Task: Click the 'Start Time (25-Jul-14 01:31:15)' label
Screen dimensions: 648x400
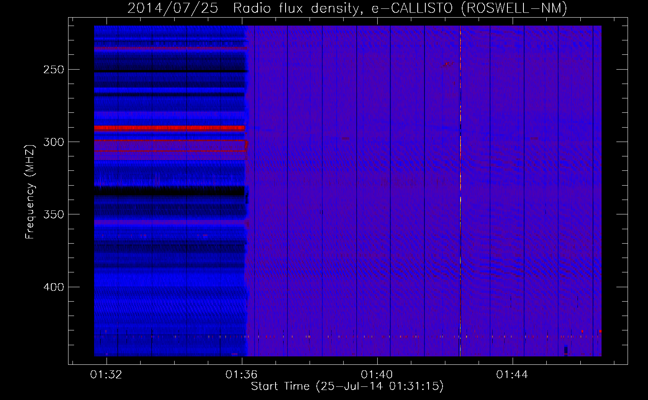Action: (x=347, y=386)
